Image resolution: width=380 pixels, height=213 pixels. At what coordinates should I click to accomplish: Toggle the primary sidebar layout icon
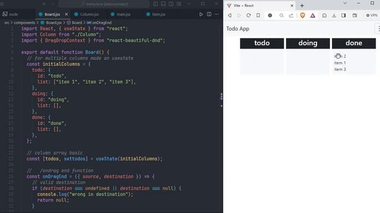pos(156,4)
